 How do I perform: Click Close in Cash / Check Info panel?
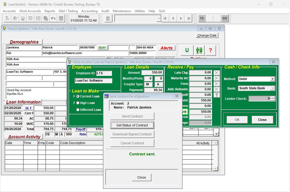[262, 120]
